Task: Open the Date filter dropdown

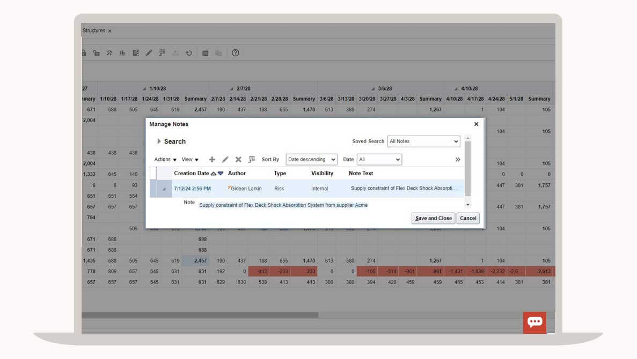Action: [x=379, y=160]
